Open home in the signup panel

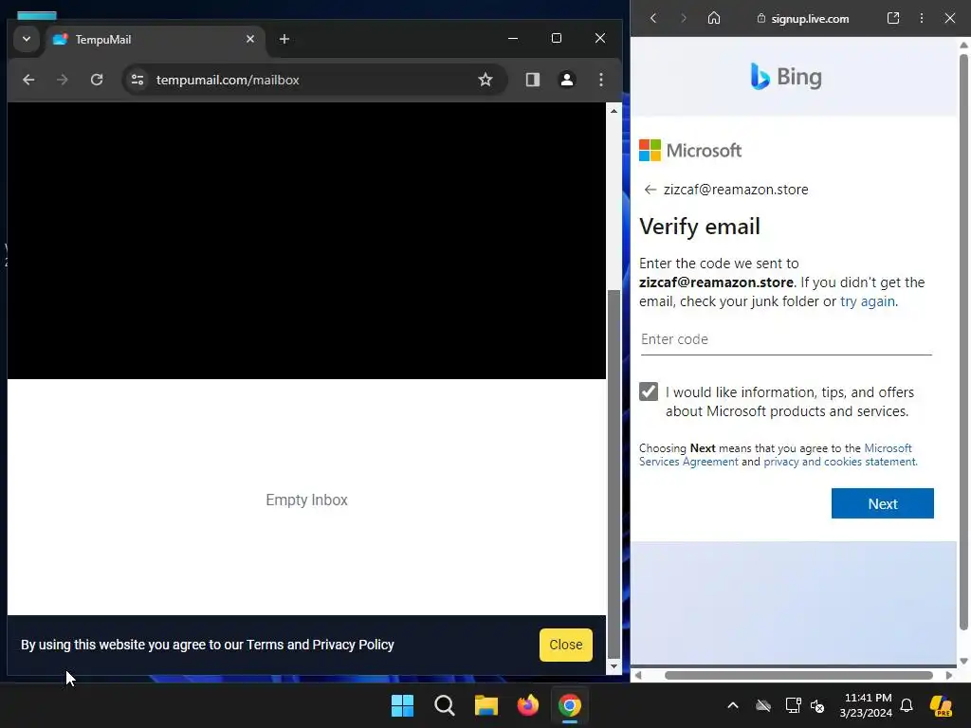coord(714,18)
